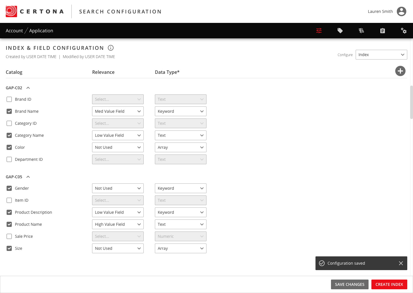This screenshot has width=413, height=293.
Task: Open the clipboard icon in the nav bar
Action: (x=383, y=31)
